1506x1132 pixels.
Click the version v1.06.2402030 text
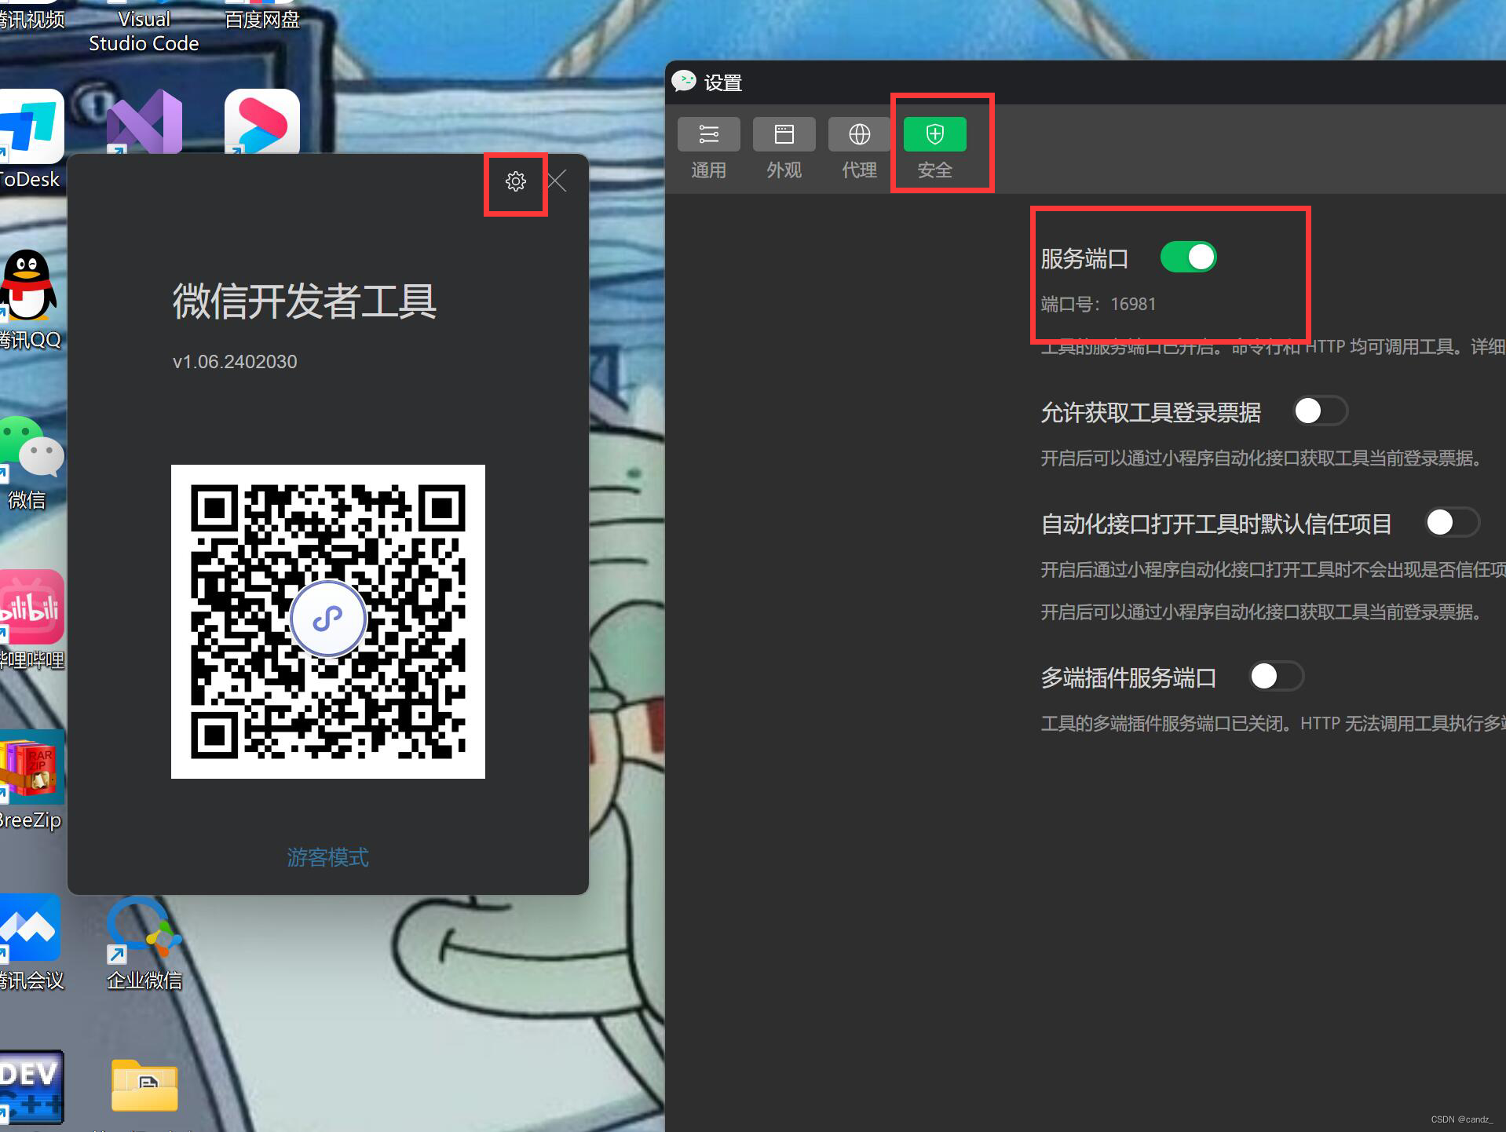(235, 362)
